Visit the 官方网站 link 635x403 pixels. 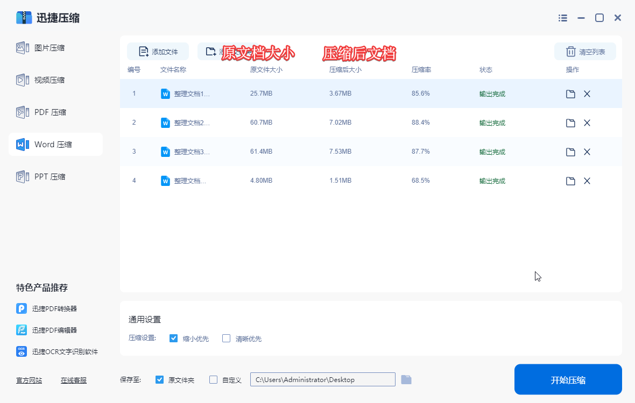coord(29,380)
